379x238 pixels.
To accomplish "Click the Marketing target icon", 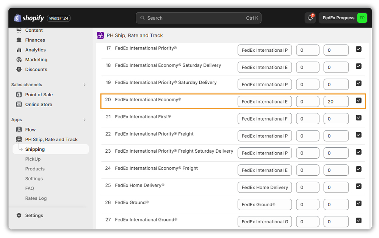I will pyautogui.click(x=19, y=60).
